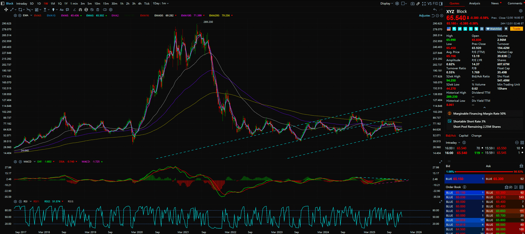Toggle the left sidebar panel icon
Viewport: 525px width, 234px height.
tap(3, 4)
